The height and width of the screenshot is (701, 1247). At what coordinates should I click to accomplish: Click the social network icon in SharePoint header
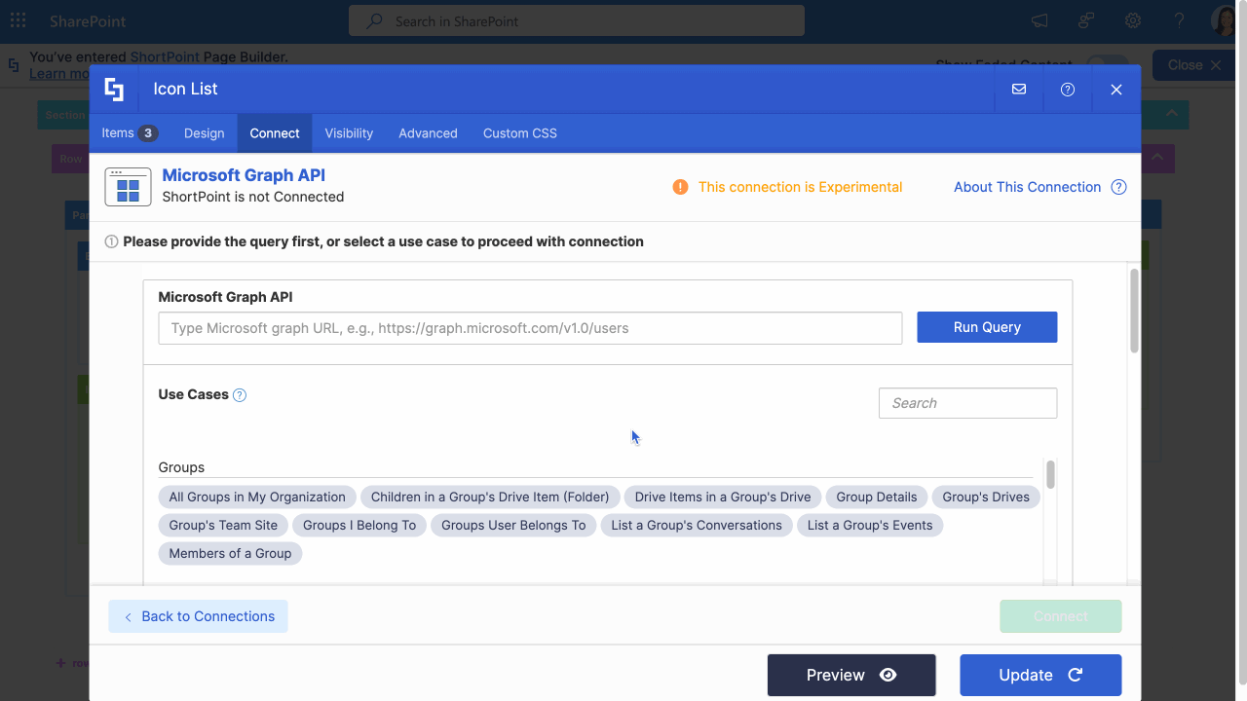pos(1086,20)
